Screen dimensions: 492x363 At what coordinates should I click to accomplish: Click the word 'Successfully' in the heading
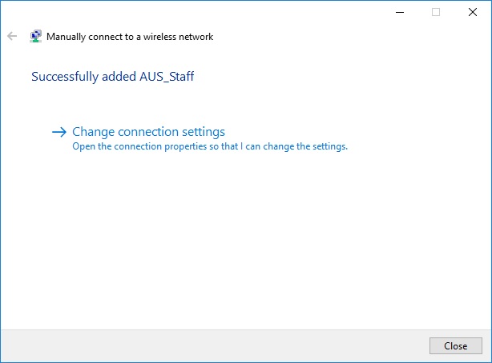pyautogui.click(x=65, y=77)
